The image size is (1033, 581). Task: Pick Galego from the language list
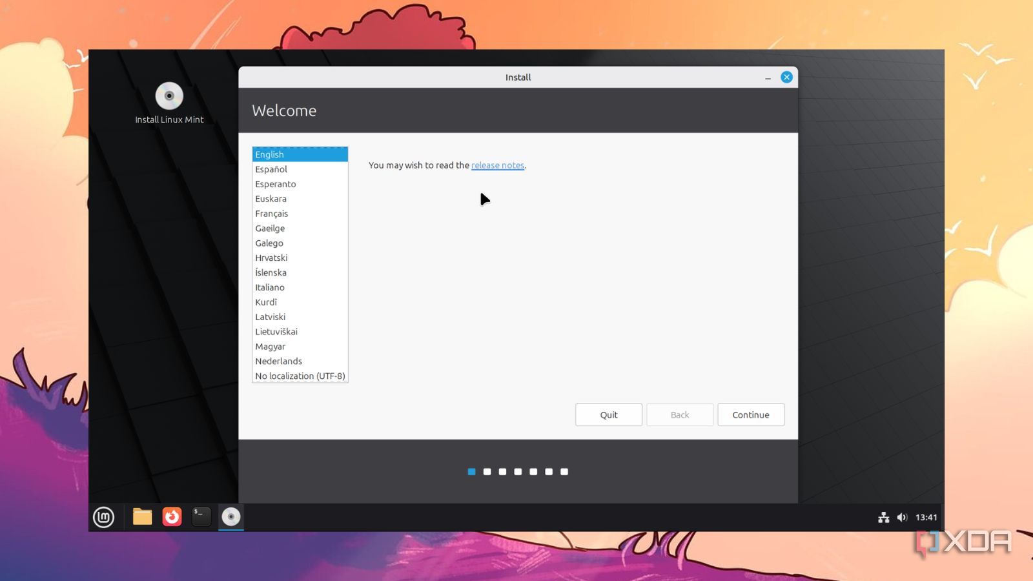tap(300, 243)
